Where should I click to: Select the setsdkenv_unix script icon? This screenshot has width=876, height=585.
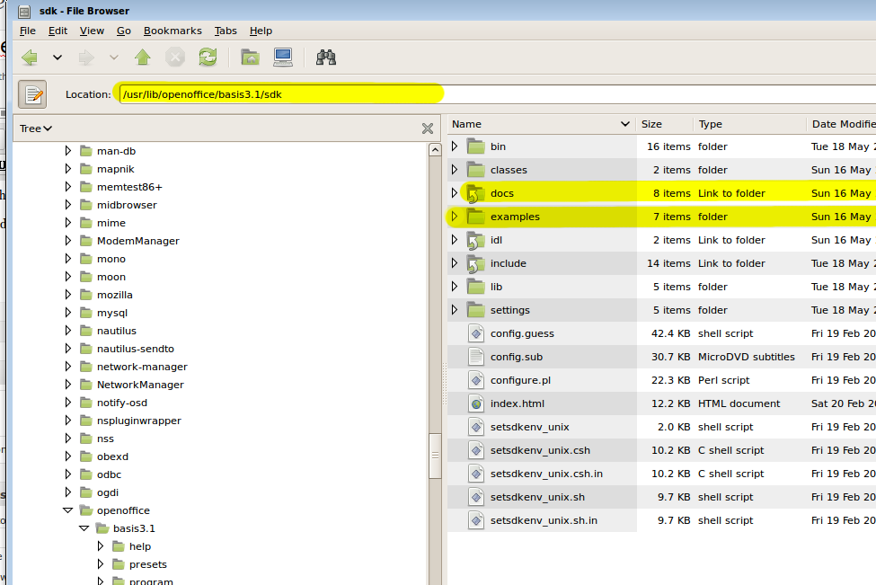click(476, 427)
